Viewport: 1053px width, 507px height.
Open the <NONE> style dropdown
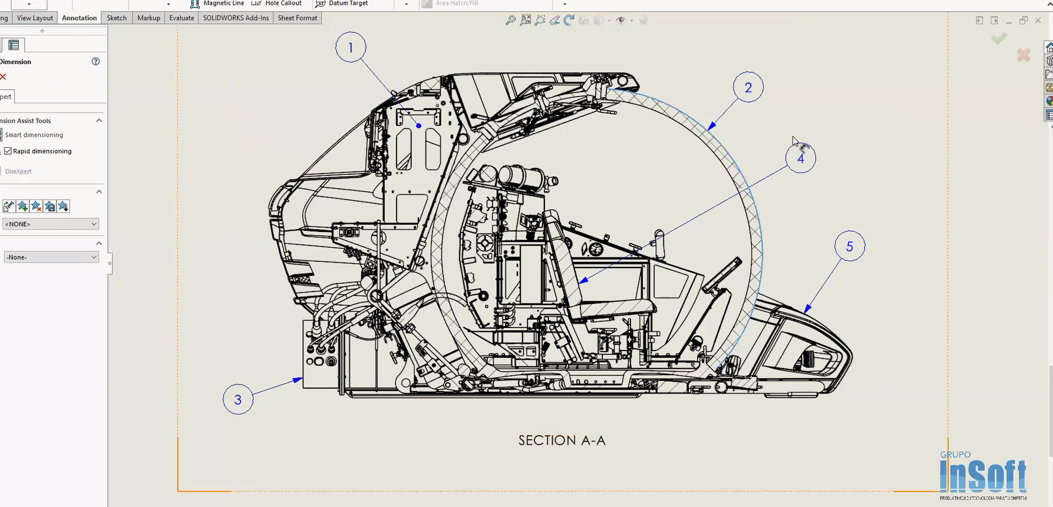[x=51, y=224]
